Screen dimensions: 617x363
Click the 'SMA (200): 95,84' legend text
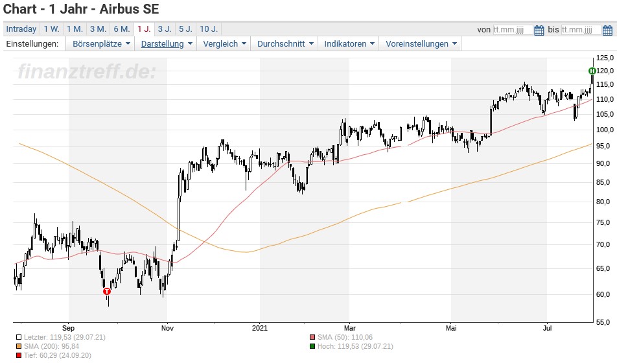tap(52, 346)
